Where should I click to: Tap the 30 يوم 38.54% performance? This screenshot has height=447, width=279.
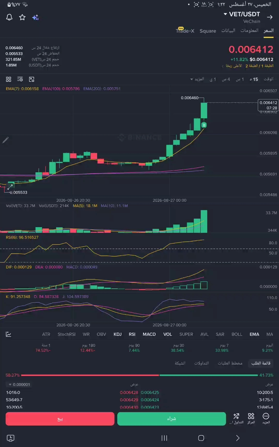click(177, 348)
